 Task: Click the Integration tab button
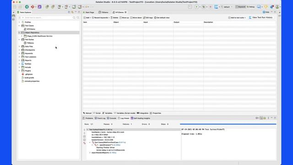click(142, 113)
